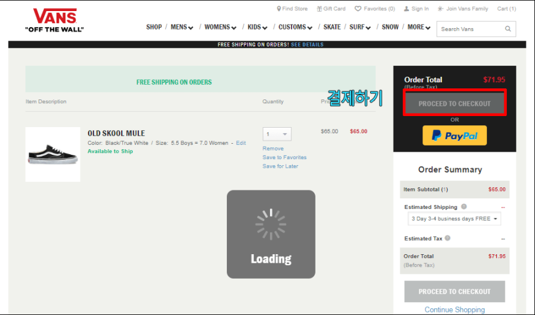Open the OLD SKOOL MULE product title

point(116,133)
